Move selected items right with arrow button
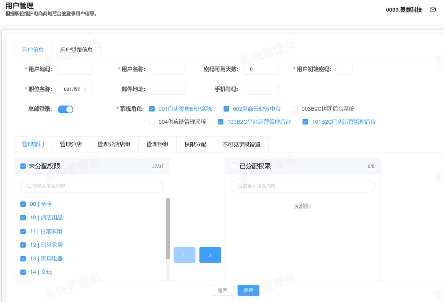 [210, 255]
